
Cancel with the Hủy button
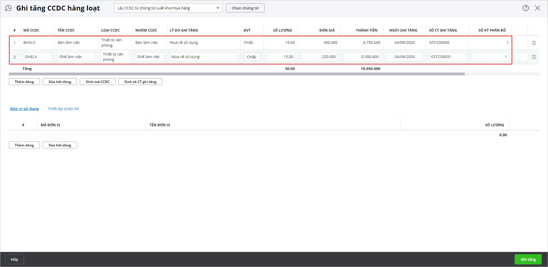click(14, 259)
